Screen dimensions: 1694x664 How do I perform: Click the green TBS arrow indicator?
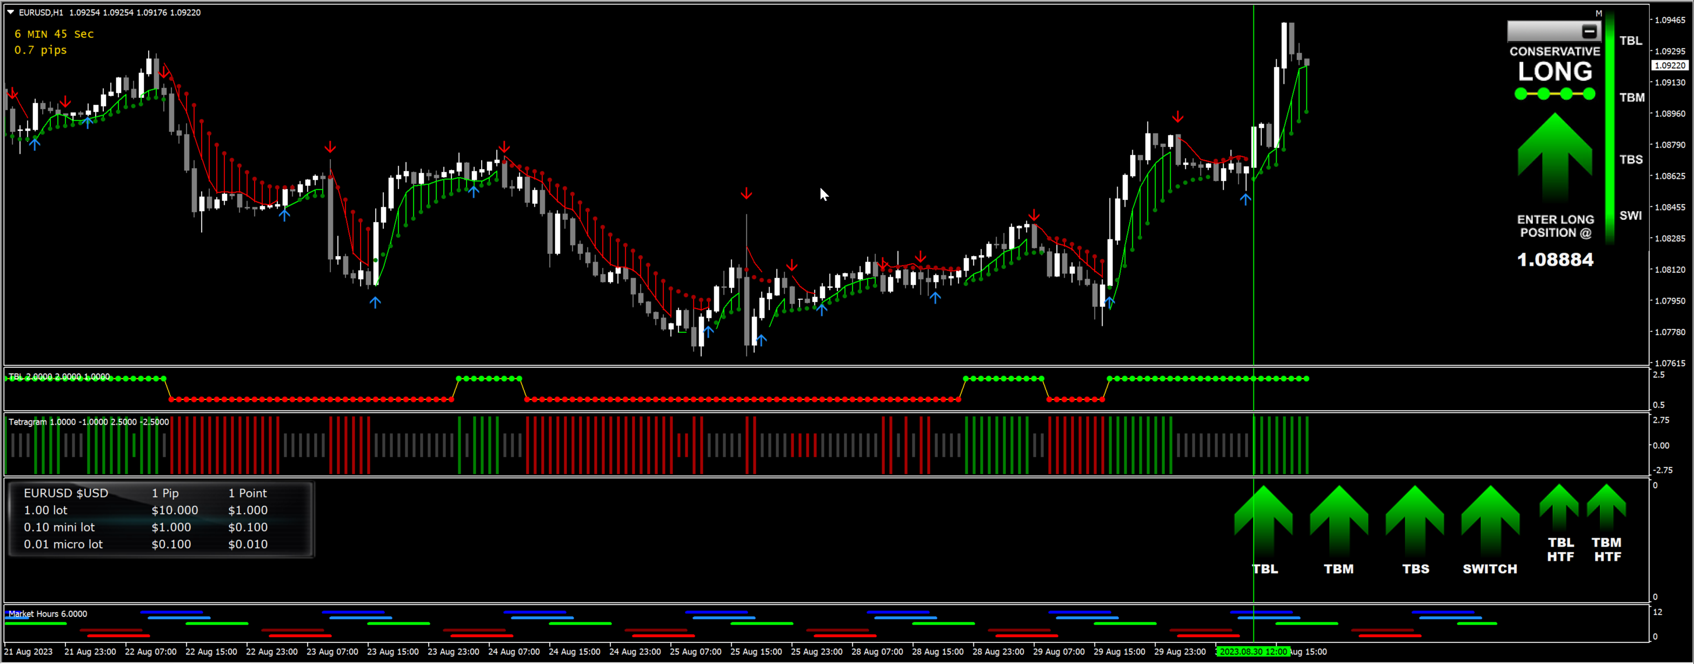click(1415, 520)
